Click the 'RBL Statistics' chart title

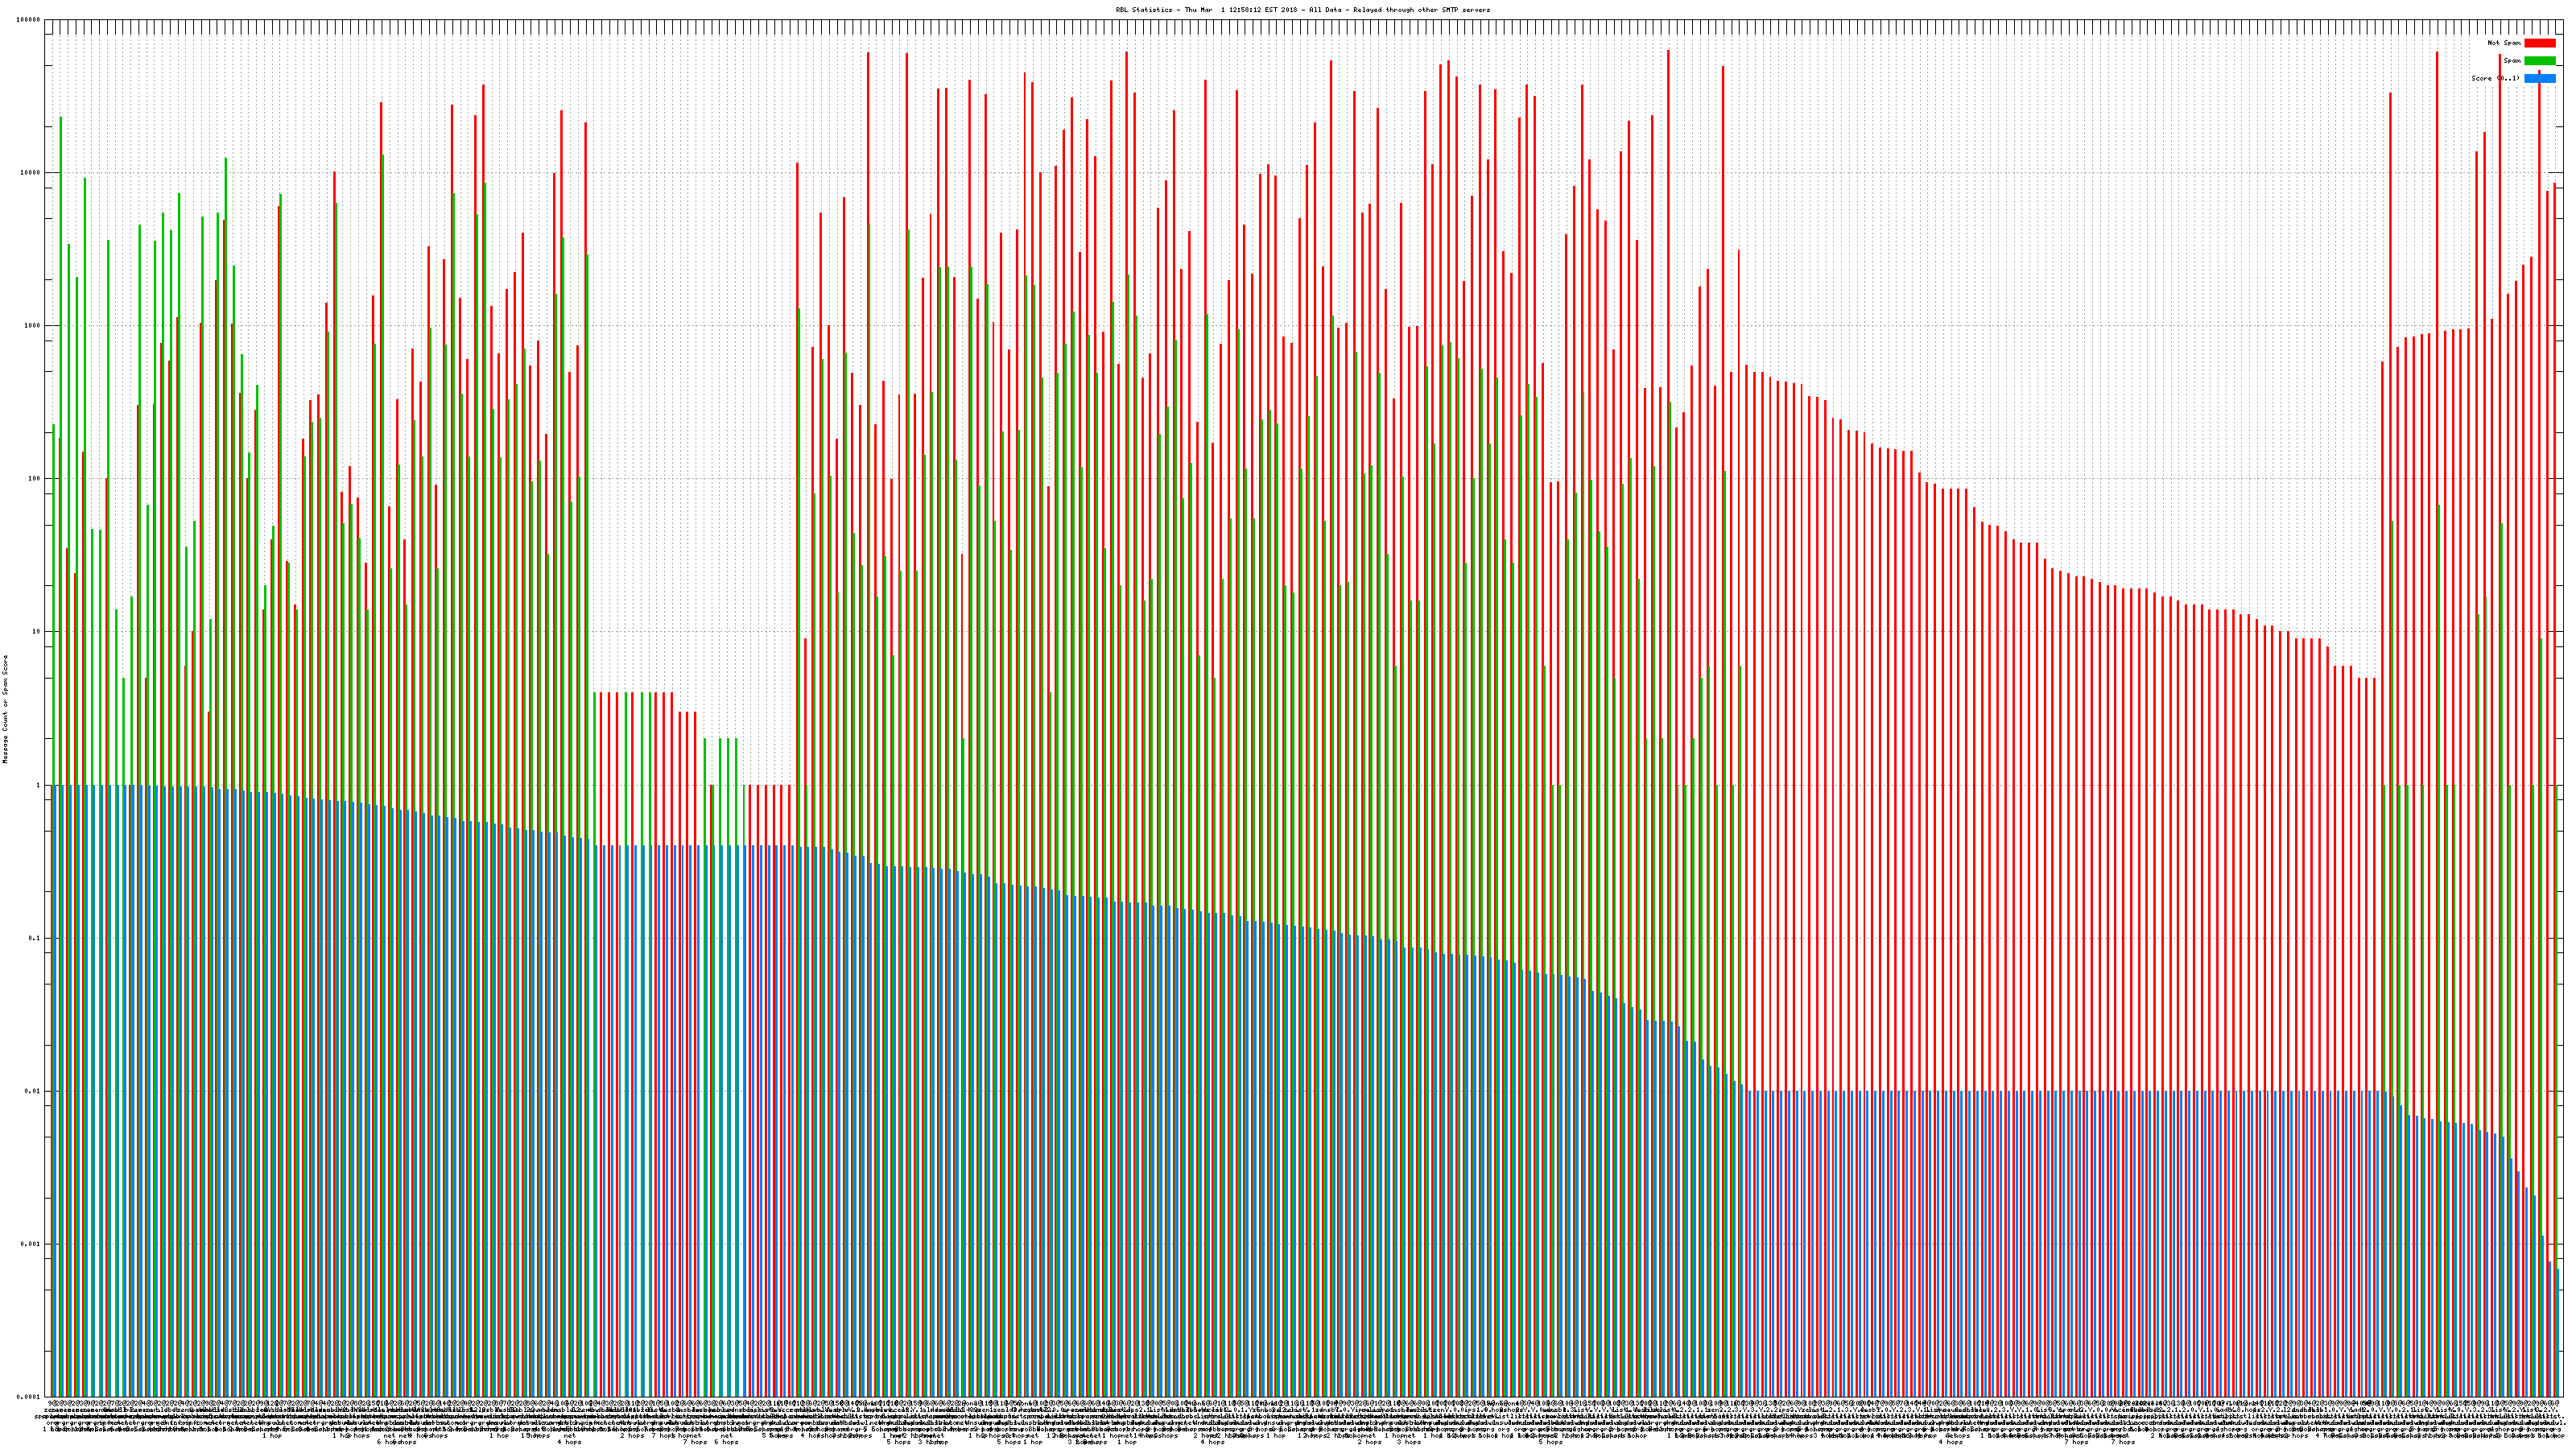coord(1143,10)
